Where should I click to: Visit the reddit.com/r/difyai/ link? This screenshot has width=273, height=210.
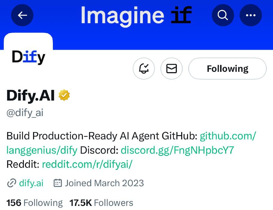click(x=87, y=164)
